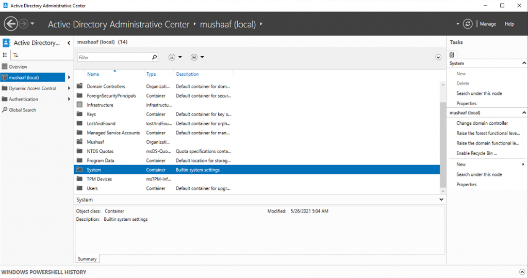Viewport: 528px width, 278px height.
Task: Click the Users container folder icon
Action: 79,188
